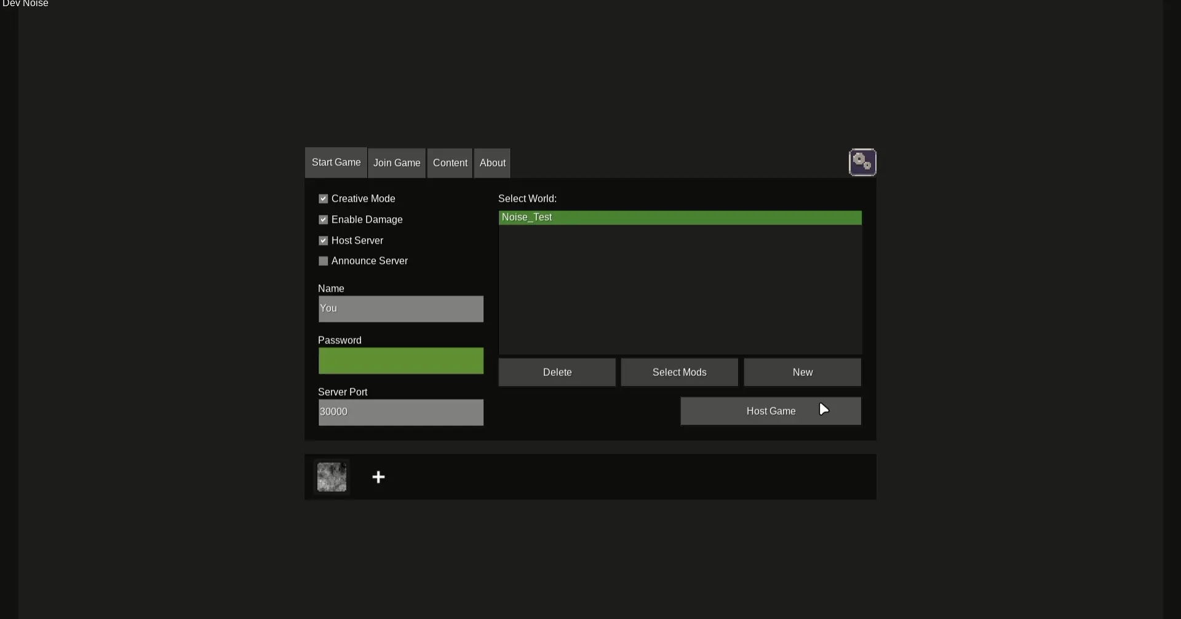This screenshot has height=619, width=1181.
Task: Uncheck the Host Server option
Action: pyautogui.click(x=324, y=241)
